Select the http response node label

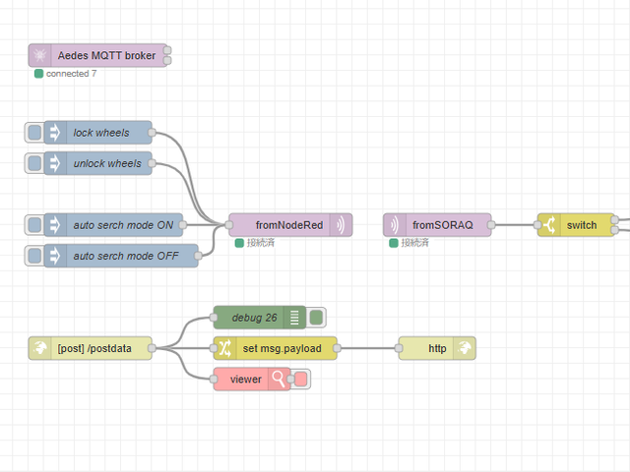tap(437, 348)
